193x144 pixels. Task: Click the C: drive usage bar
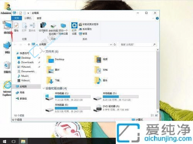[x=73, y=97]
